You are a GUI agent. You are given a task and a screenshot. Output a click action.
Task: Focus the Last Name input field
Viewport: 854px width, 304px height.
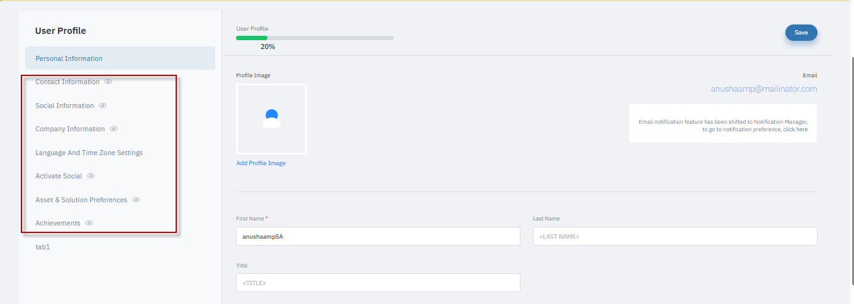[675, 236]
